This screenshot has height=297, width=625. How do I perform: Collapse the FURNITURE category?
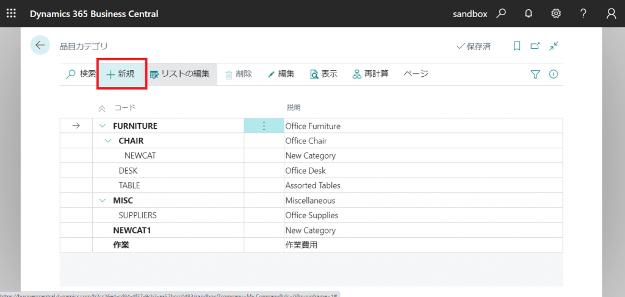102,126
